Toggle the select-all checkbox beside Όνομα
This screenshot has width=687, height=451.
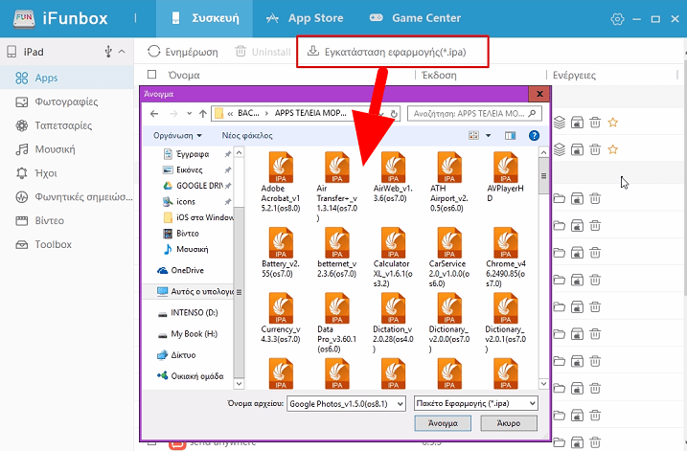click(152, 75)
